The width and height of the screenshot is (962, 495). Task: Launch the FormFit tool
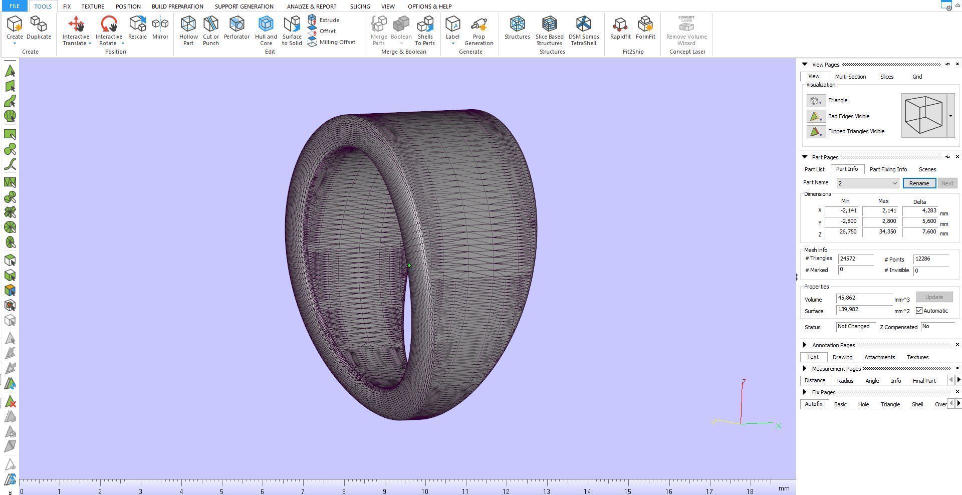[645, 24]
